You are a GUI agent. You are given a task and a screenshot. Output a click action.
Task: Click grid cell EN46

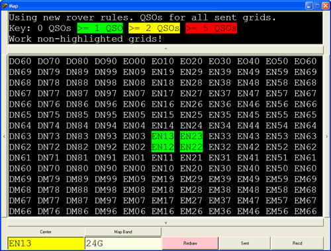(x=248, y=104)
